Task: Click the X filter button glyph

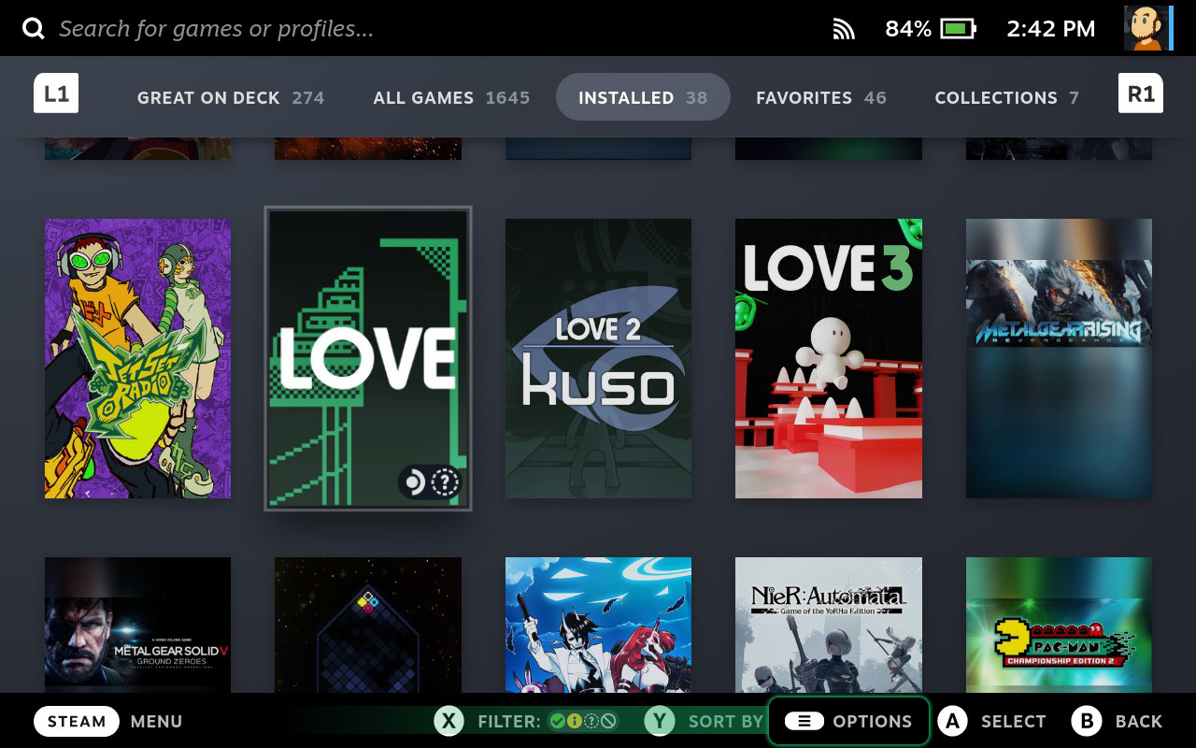Action: (x=449, y=721)
